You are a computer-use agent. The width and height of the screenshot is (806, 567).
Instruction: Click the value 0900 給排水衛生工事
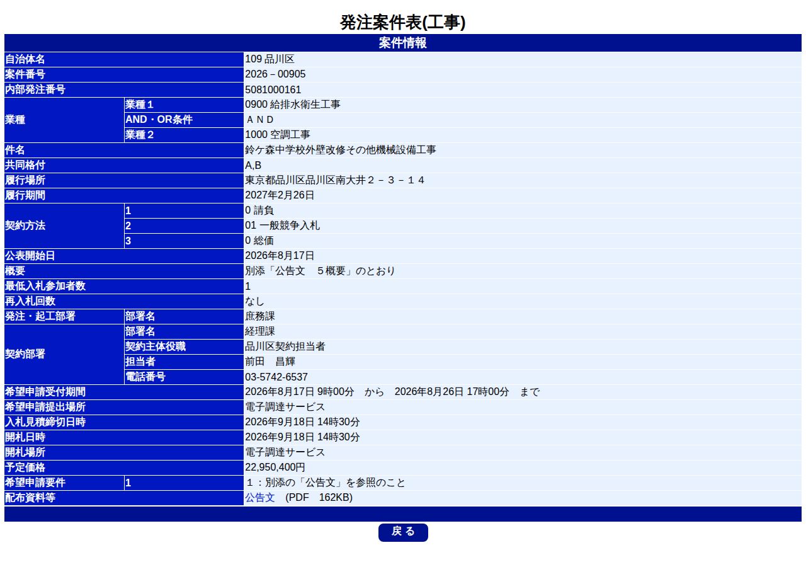[293, 105]
